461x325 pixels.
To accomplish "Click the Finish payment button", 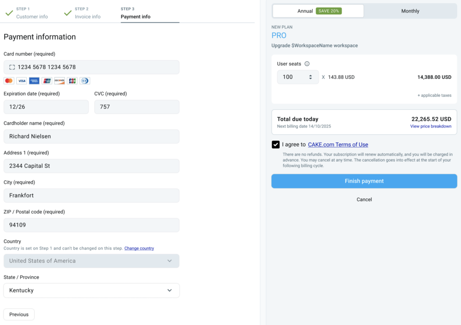I will (364, 181).
